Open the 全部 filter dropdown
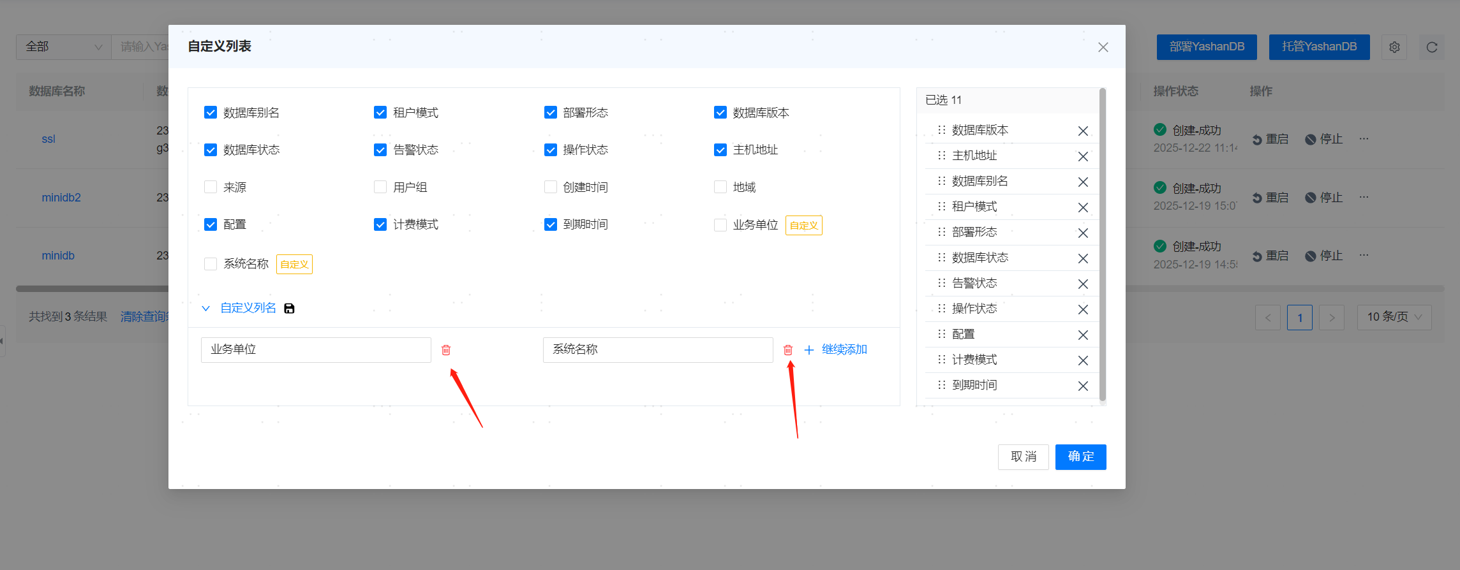 click(63, 47)
